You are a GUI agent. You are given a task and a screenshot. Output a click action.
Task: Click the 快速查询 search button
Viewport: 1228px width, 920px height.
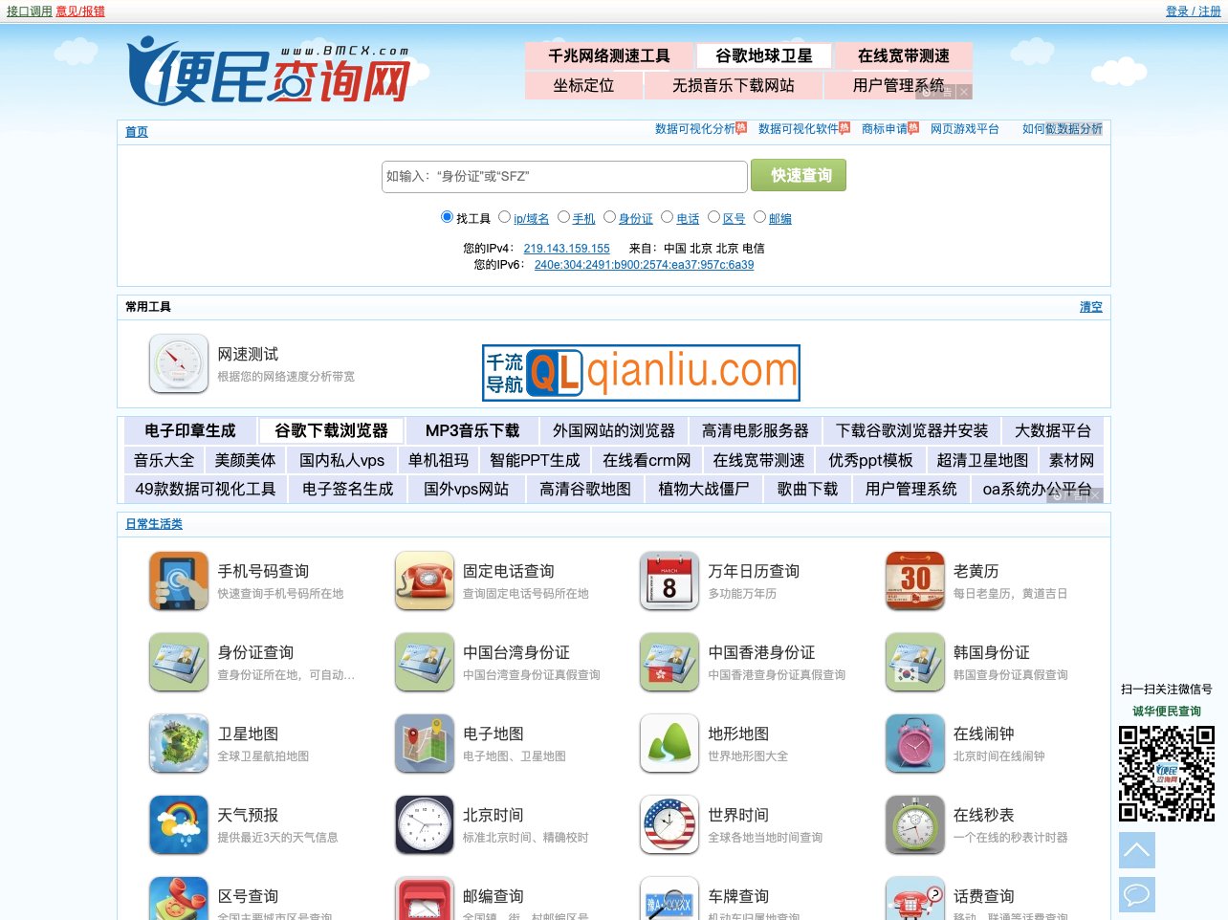tap(798, 176)
